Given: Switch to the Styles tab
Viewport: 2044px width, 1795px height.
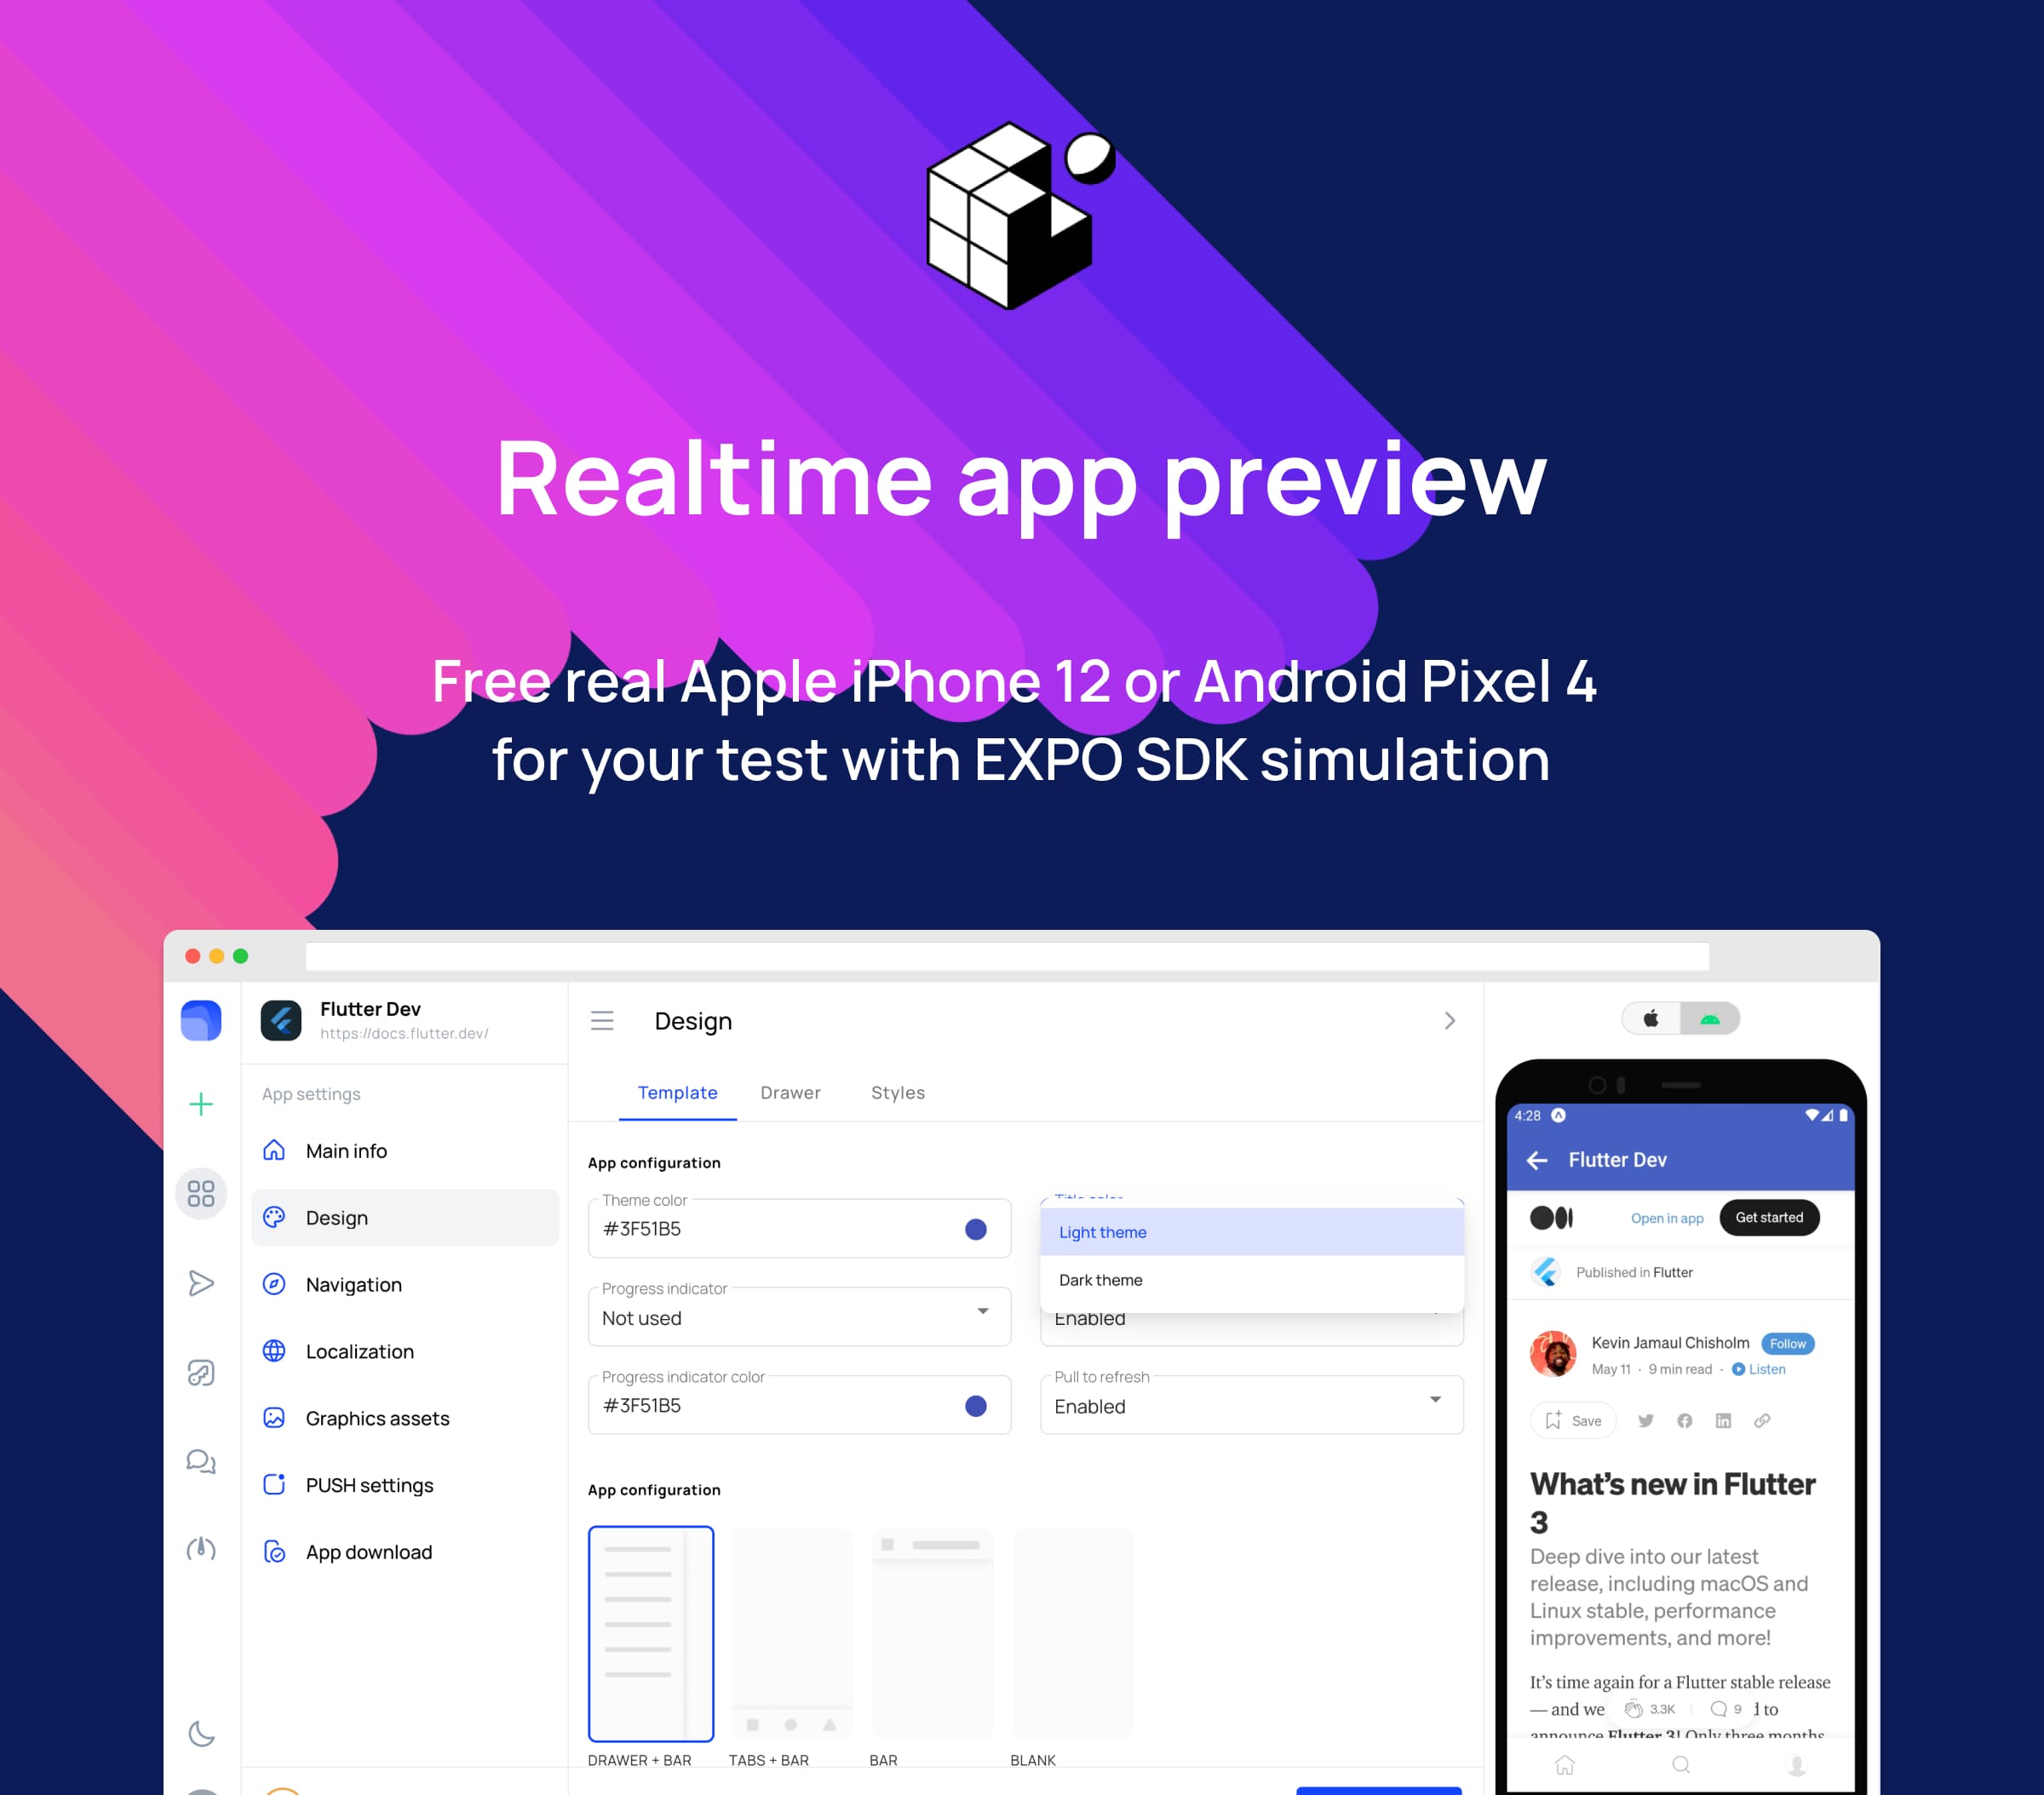Looking at the screenshot, I should (899, 1095).
